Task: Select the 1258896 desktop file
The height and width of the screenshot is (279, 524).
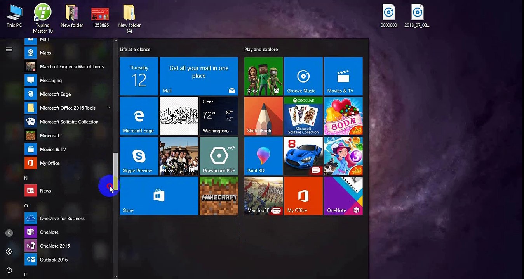Action: pyautogui.click(x=100, y=17)
